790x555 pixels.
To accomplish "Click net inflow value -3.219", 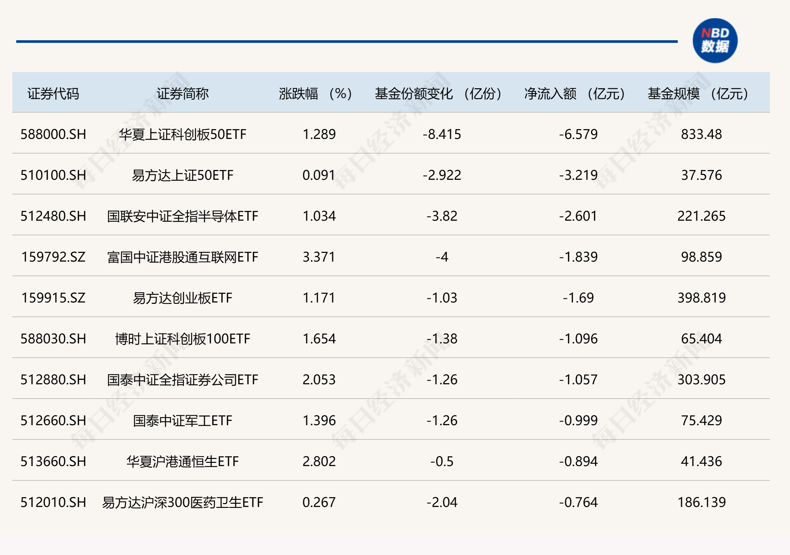I will (x=578, y=175).
